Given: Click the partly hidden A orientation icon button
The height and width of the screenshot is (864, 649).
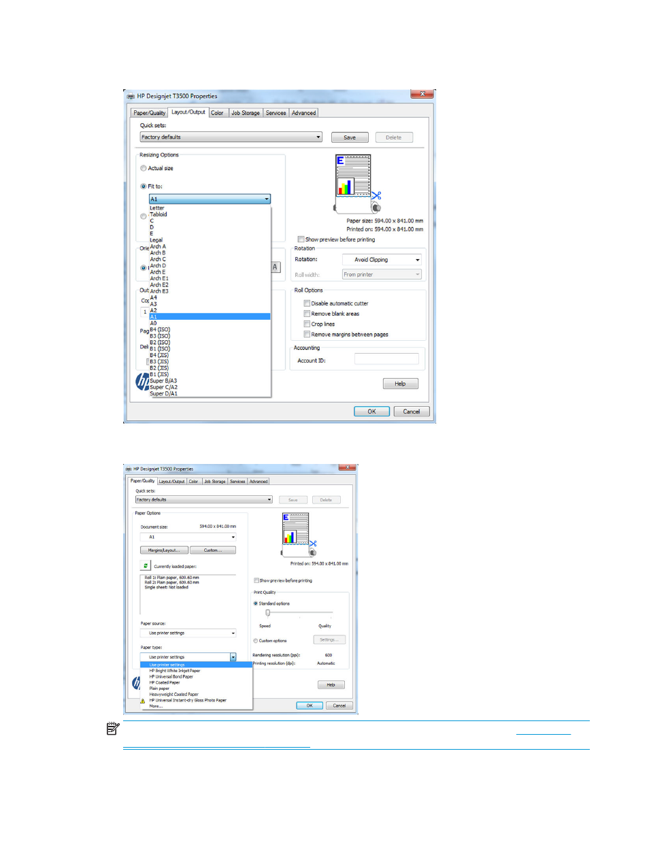Looking at the screenshot, I should point(276,267).
